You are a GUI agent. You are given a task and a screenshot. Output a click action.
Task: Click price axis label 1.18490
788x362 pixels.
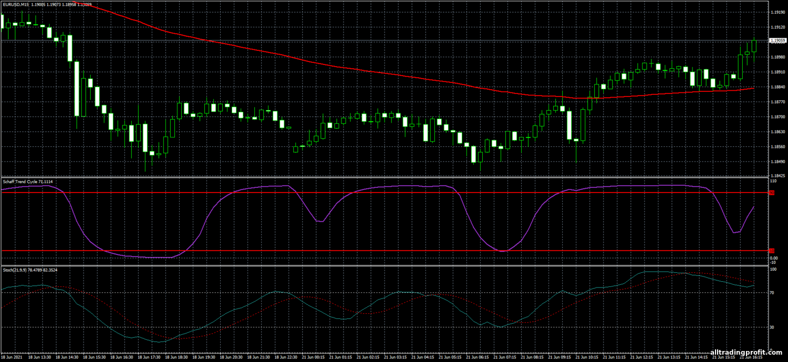pos(777,162)
